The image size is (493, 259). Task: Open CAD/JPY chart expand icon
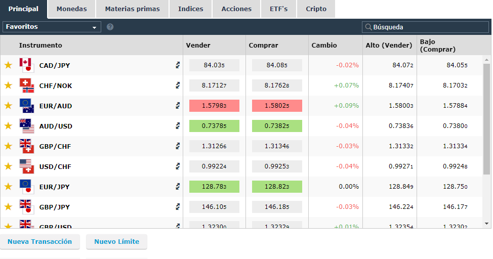pos(178,65)
